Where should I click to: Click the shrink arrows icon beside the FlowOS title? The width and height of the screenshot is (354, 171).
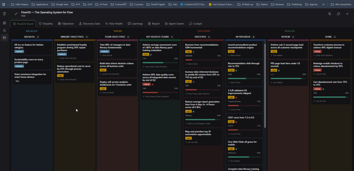coord(16,14)
